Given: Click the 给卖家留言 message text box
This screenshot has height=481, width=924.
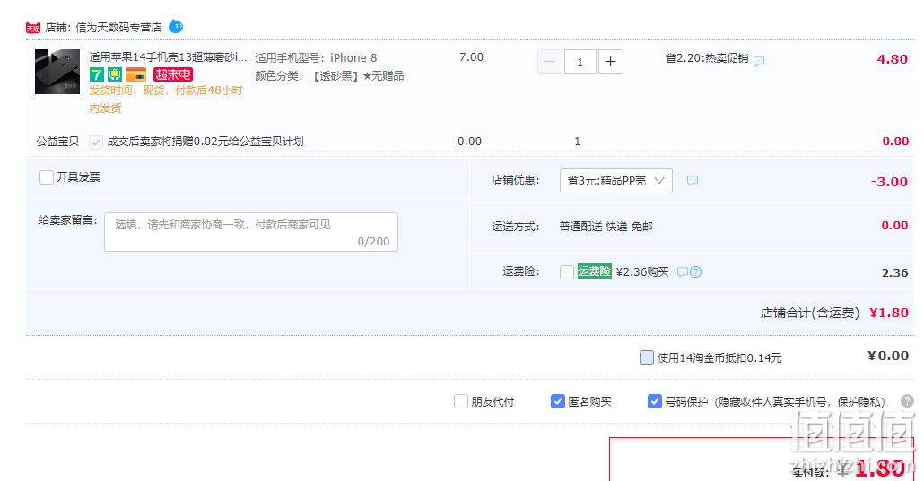Looking at the screenshot, I should (x=251, y=232).
